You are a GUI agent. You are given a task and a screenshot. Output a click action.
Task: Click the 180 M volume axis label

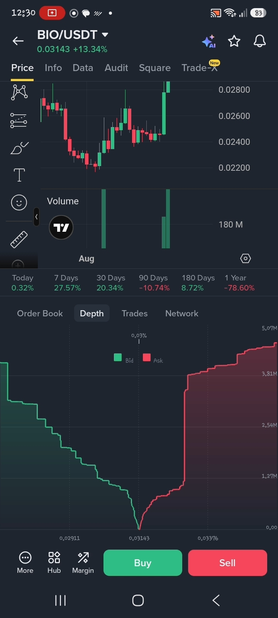tap(231, 224)
